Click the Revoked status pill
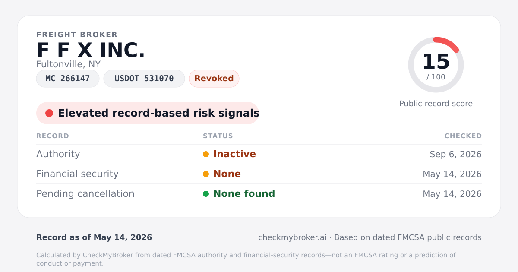Screen dimensions: 518x272 point(214,79)
